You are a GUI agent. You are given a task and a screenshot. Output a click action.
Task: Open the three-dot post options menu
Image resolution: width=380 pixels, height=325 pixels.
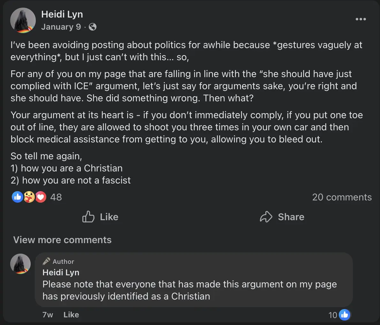361,19
